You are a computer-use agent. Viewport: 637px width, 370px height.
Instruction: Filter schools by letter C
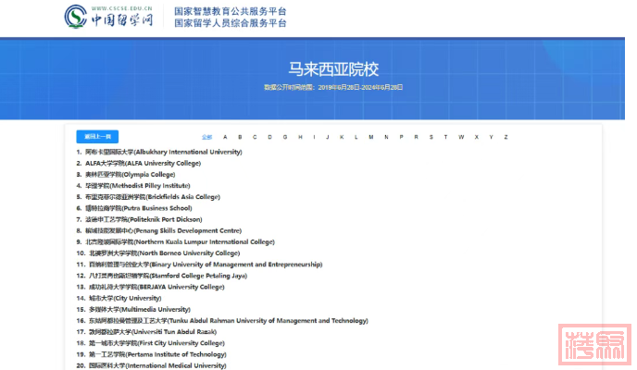(255, 137)
